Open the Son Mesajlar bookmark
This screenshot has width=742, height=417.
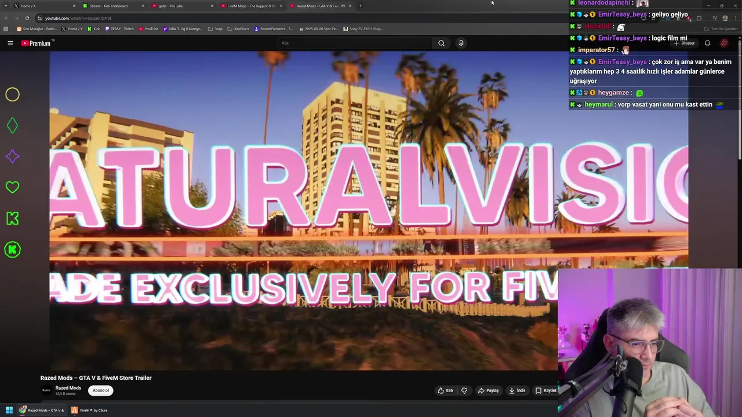[x=37, y=28]
